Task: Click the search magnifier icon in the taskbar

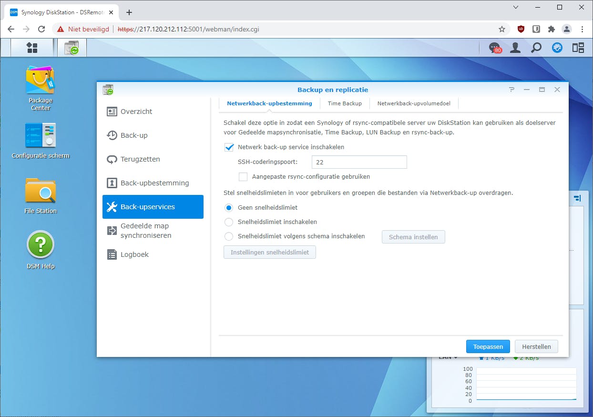Action: [536, 48]
